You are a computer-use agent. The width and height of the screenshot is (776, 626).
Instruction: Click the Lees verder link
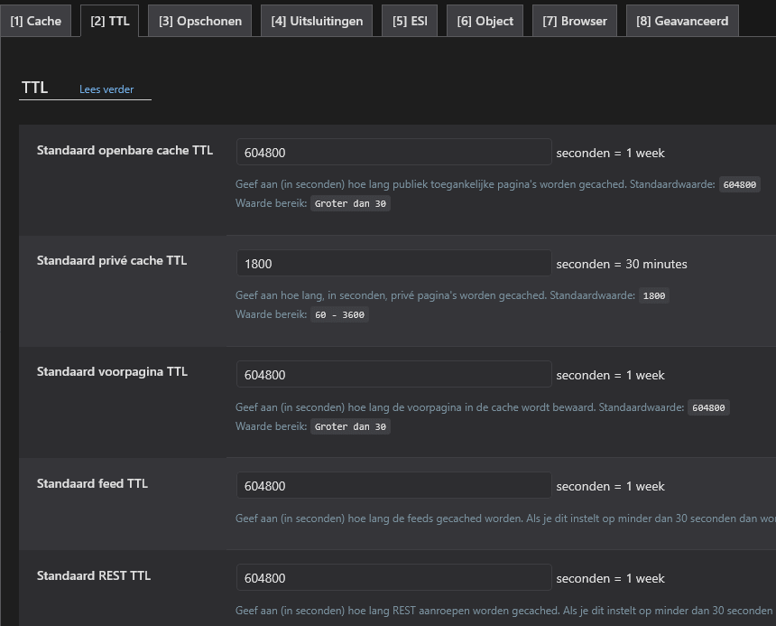(x=106, y=89)
